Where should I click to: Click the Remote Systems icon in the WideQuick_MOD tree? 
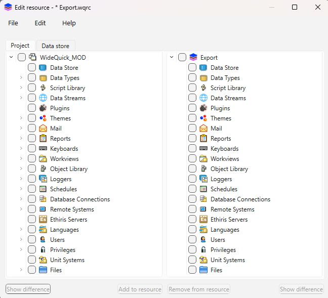tap(43, 209)
